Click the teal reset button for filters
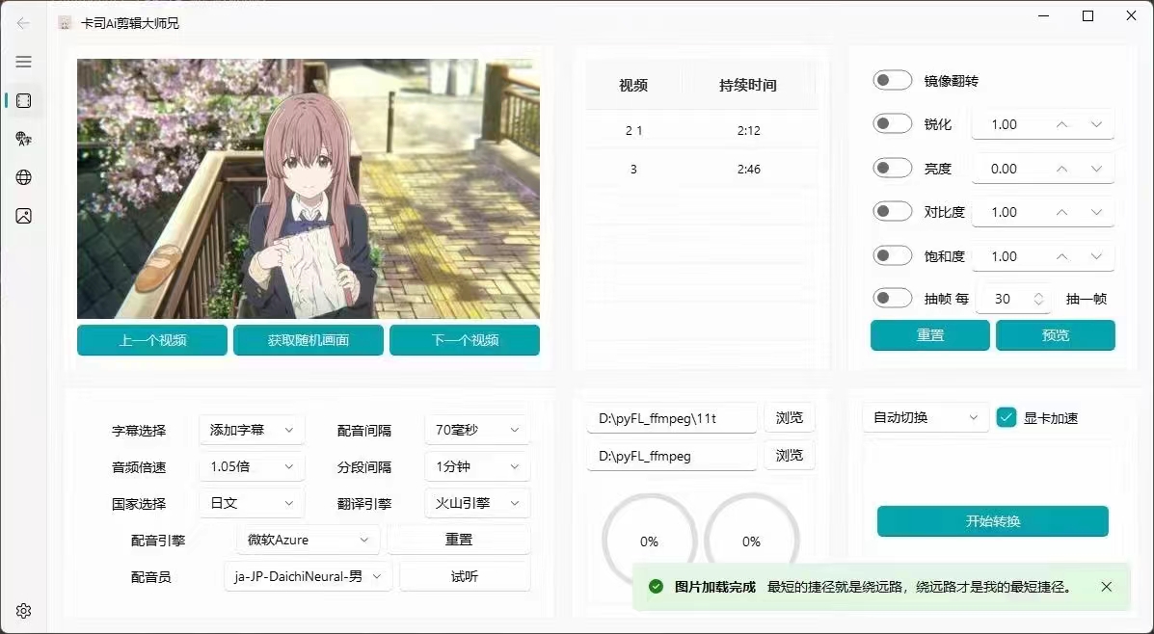Viewport: 1154px width, 634px height. (x=930, y=335)
